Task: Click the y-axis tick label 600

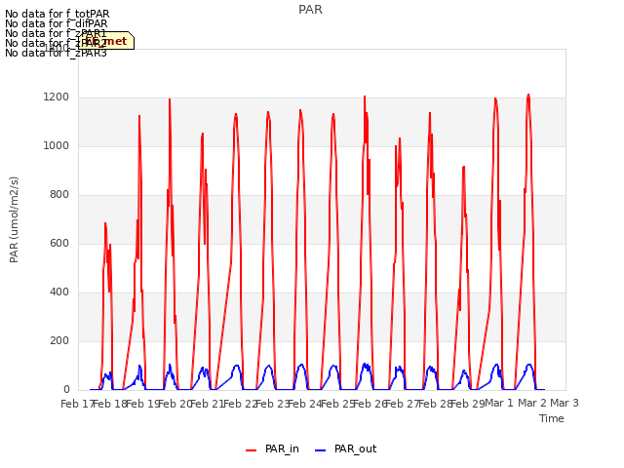Action: (59, 243)
